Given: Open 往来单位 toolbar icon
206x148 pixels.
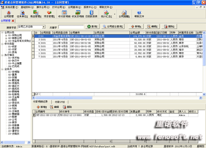Looking at the screenshot, I should (22, 14).
